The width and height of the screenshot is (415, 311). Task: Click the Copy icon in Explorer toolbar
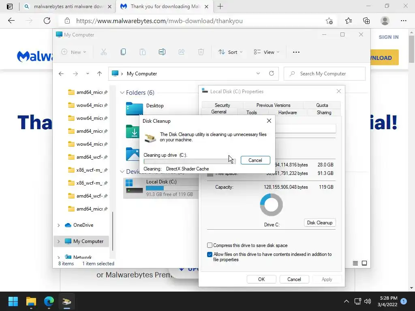tap(123, 52)
